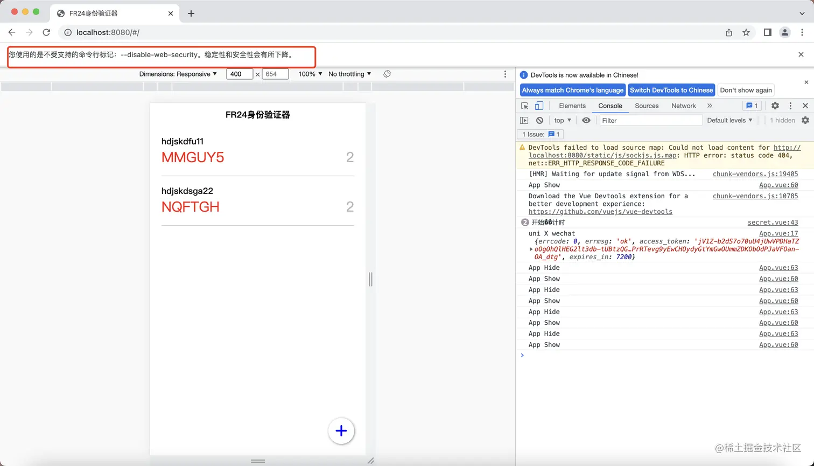The width and height of the screenshot is (814, 466).
Task: Grab the viewport bottom-edge height handle
Action: point(258,461)
